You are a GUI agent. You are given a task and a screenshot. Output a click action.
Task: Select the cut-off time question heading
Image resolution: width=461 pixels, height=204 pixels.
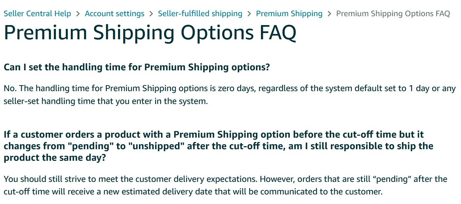(x=218, y=146)
